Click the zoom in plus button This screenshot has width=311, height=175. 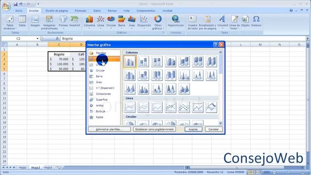pos(303,172)
